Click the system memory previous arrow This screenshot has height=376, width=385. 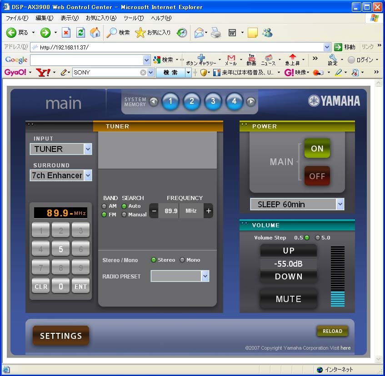point(154,102)
